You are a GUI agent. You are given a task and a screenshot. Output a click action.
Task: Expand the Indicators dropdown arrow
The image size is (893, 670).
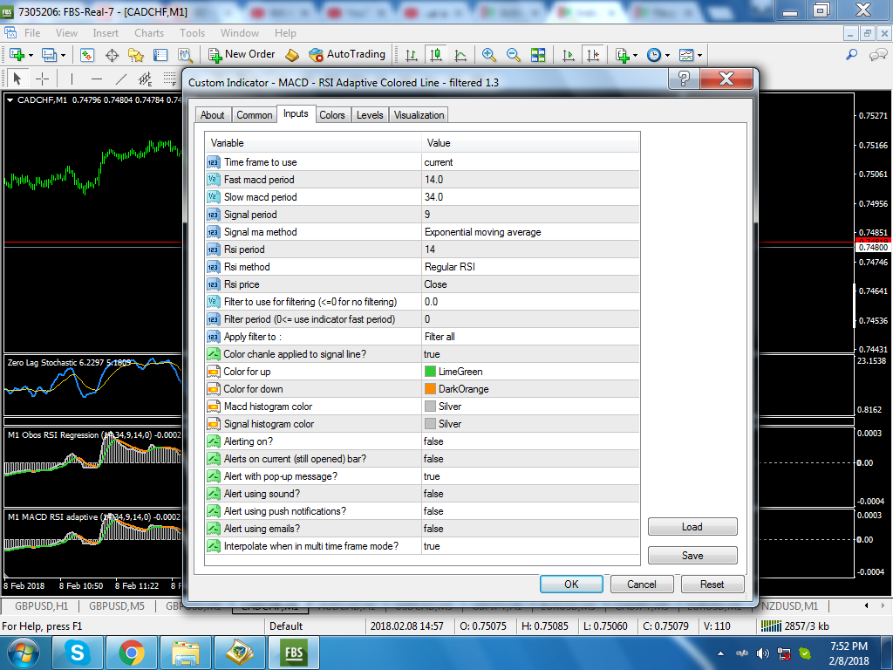click(x=635, y=55)
